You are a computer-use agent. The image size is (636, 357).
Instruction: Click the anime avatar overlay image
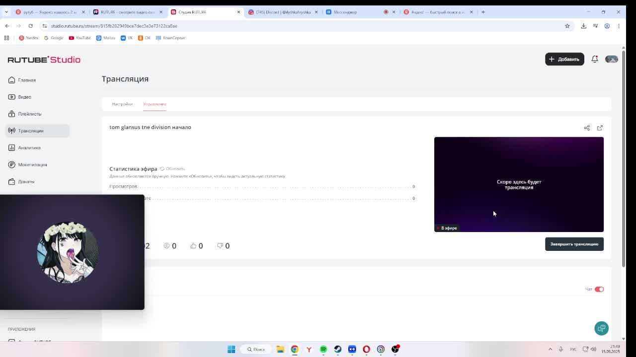(x=68, y=252)
